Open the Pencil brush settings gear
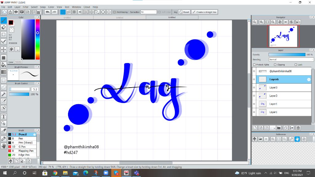The height and width of the screenshot is (177, 315). point(34,135)
